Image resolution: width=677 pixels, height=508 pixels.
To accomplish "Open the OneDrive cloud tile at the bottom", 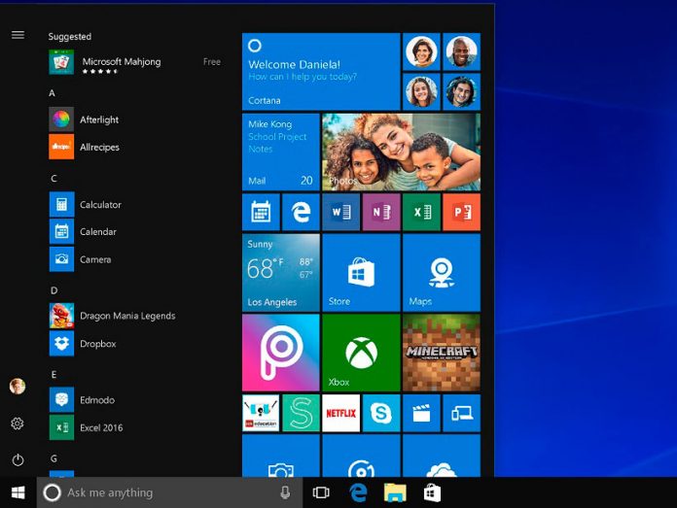I will click(x=442, y=456).
